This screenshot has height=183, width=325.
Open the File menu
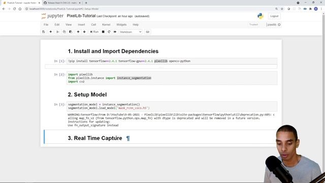coord(46,24)
